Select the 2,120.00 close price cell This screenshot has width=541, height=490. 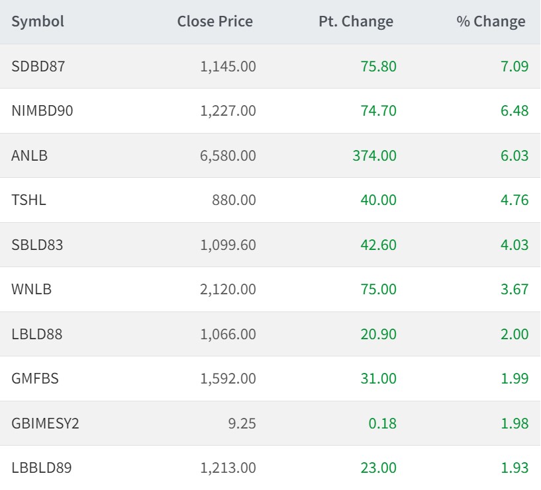pos(228,289)
